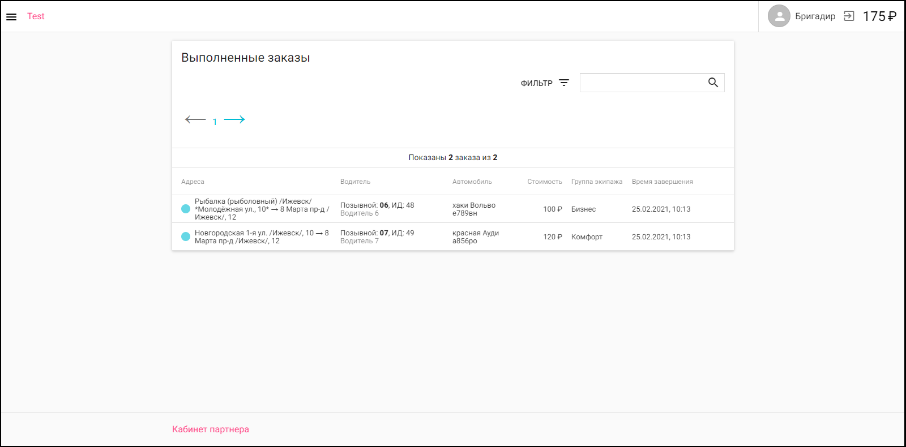Open the filter icon next to ФИЛЬТР

(x=564, y=83)
